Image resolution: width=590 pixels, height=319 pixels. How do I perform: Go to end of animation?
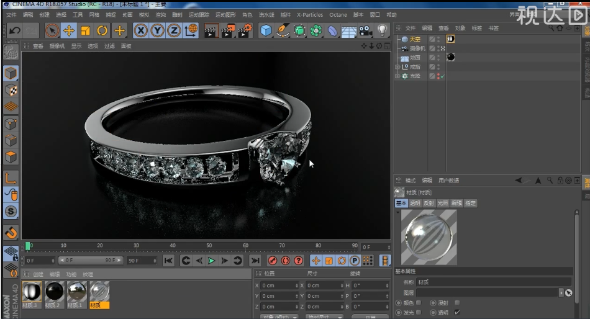255,261
